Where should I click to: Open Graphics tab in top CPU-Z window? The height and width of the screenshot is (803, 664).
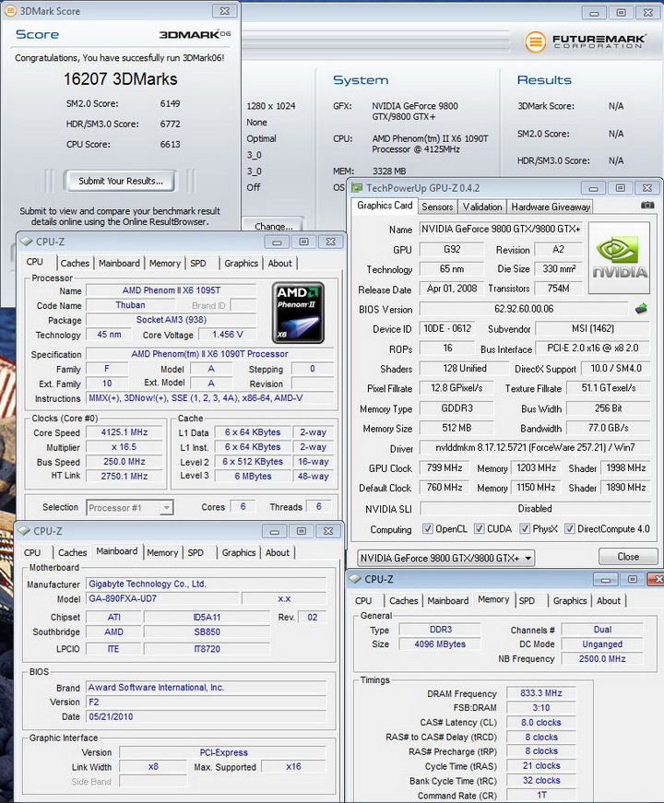241,264
